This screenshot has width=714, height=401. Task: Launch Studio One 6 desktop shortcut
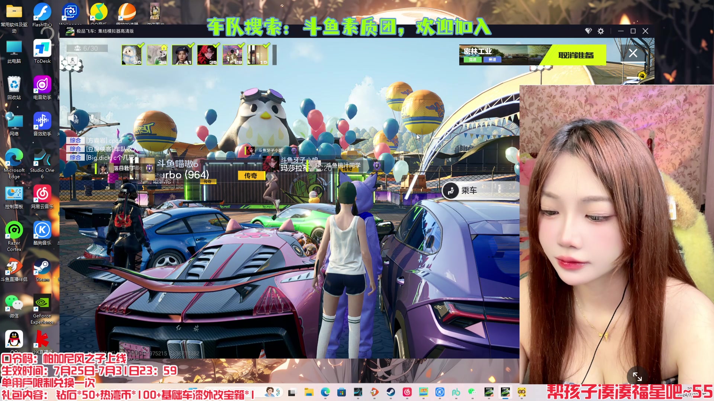coord(42,163)
